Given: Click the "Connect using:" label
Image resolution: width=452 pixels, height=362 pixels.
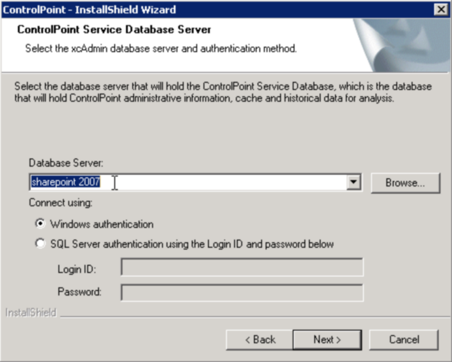Looking at the screenshot, I should click(60, 202).
